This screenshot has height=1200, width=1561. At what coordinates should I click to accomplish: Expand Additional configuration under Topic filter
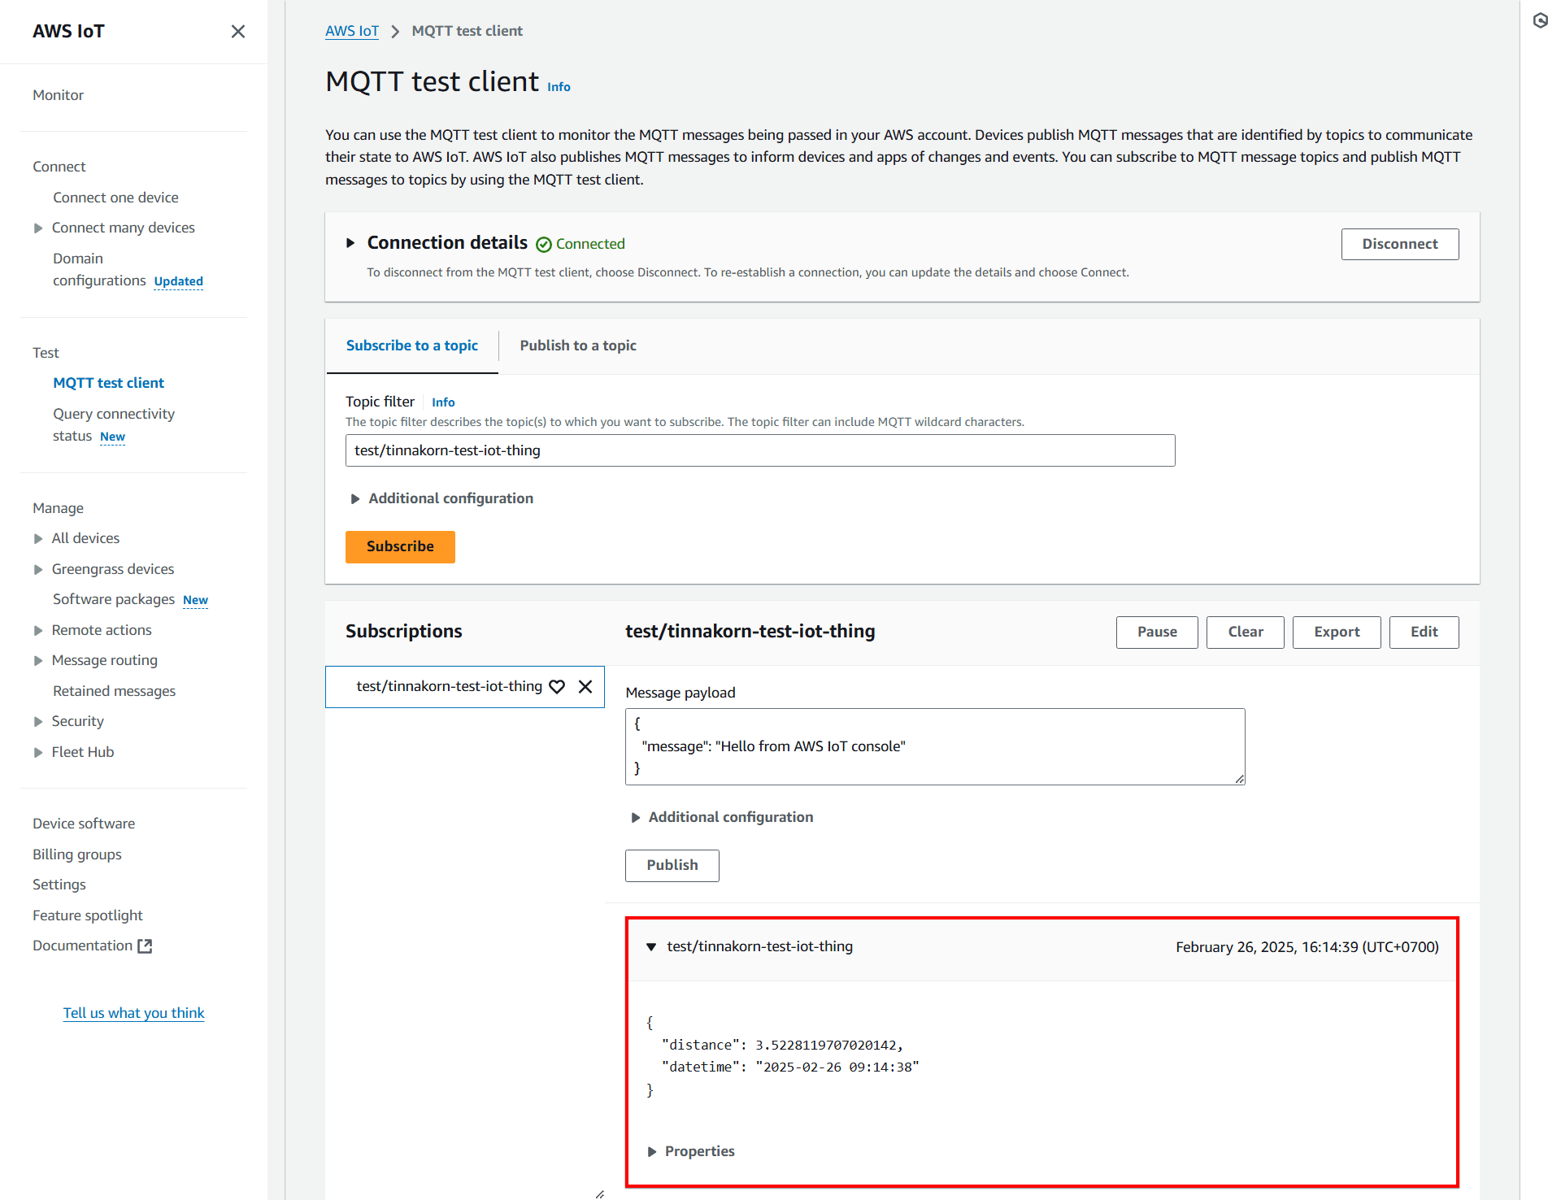tap(355, 499)
